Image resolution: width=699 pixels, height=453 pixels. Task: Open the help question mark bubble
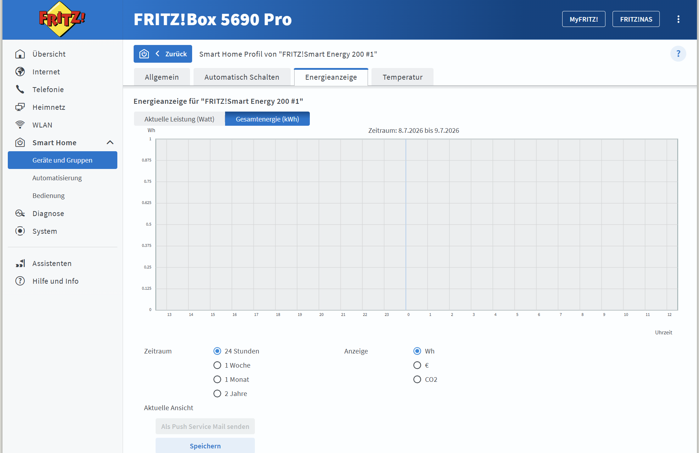pyautogui.click(x=678, y=53)
